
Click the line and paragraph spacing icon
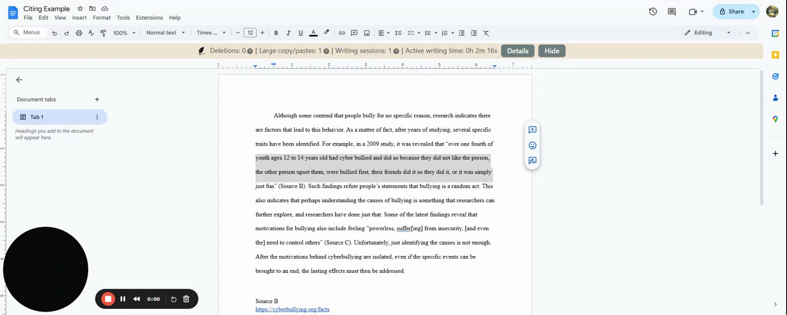398,33
